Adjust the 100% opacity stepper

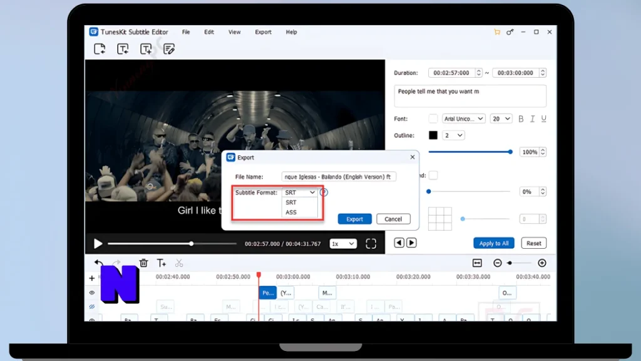click(543, 152)
